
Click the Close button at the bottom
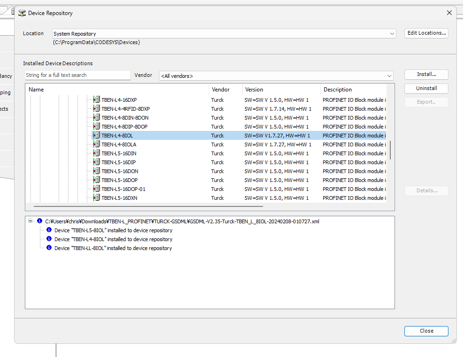(426, 331)
